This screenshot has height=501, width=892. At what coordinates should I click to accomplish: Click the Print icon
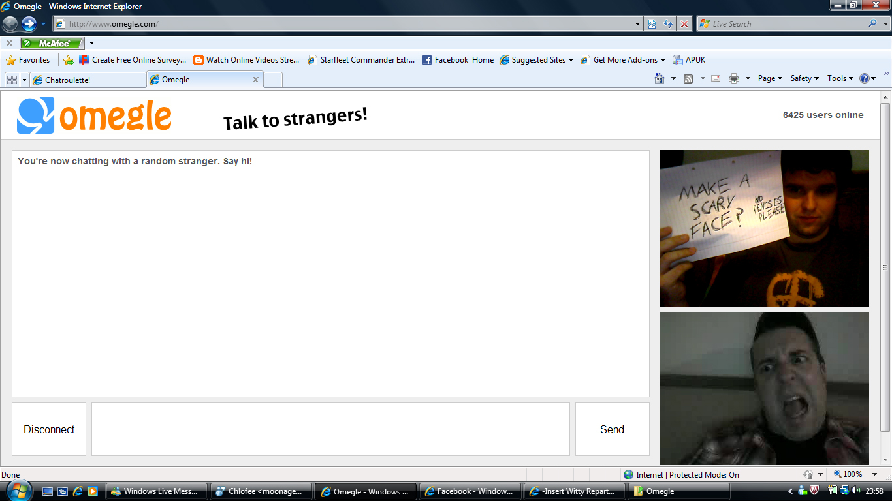click(x=734, y=78)
